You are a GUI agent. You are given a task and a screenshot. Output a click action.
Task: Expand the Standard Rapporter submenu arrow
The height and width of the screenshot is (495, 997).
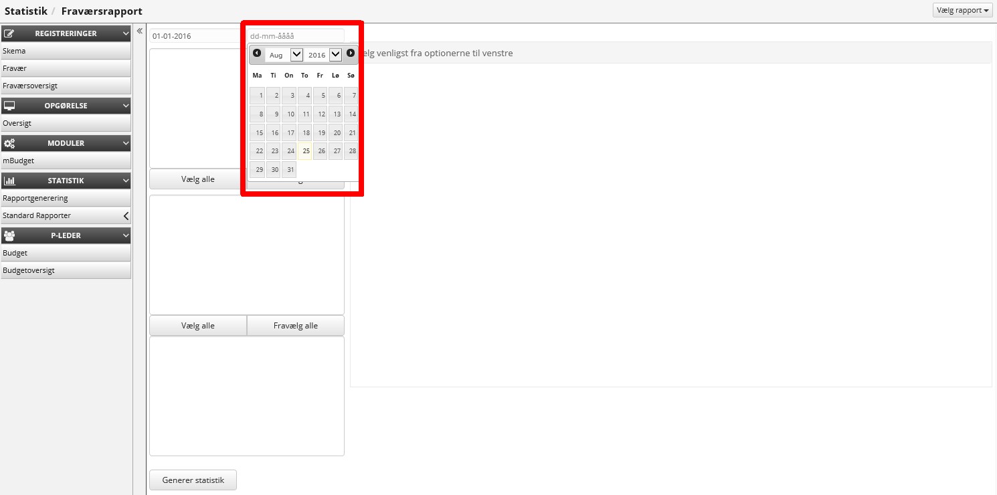pyautogui.click(x=126, y=216)
